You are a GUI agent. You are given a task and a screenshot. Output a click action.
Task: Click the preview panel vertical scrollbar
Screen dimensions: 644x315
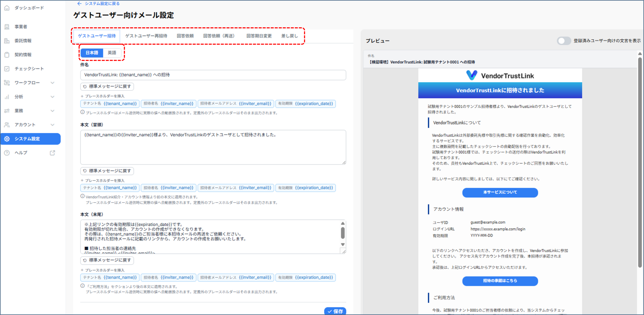point(640,162)
